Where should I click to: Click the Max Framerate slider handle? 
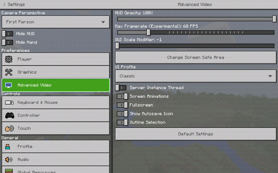click(149, 32)
